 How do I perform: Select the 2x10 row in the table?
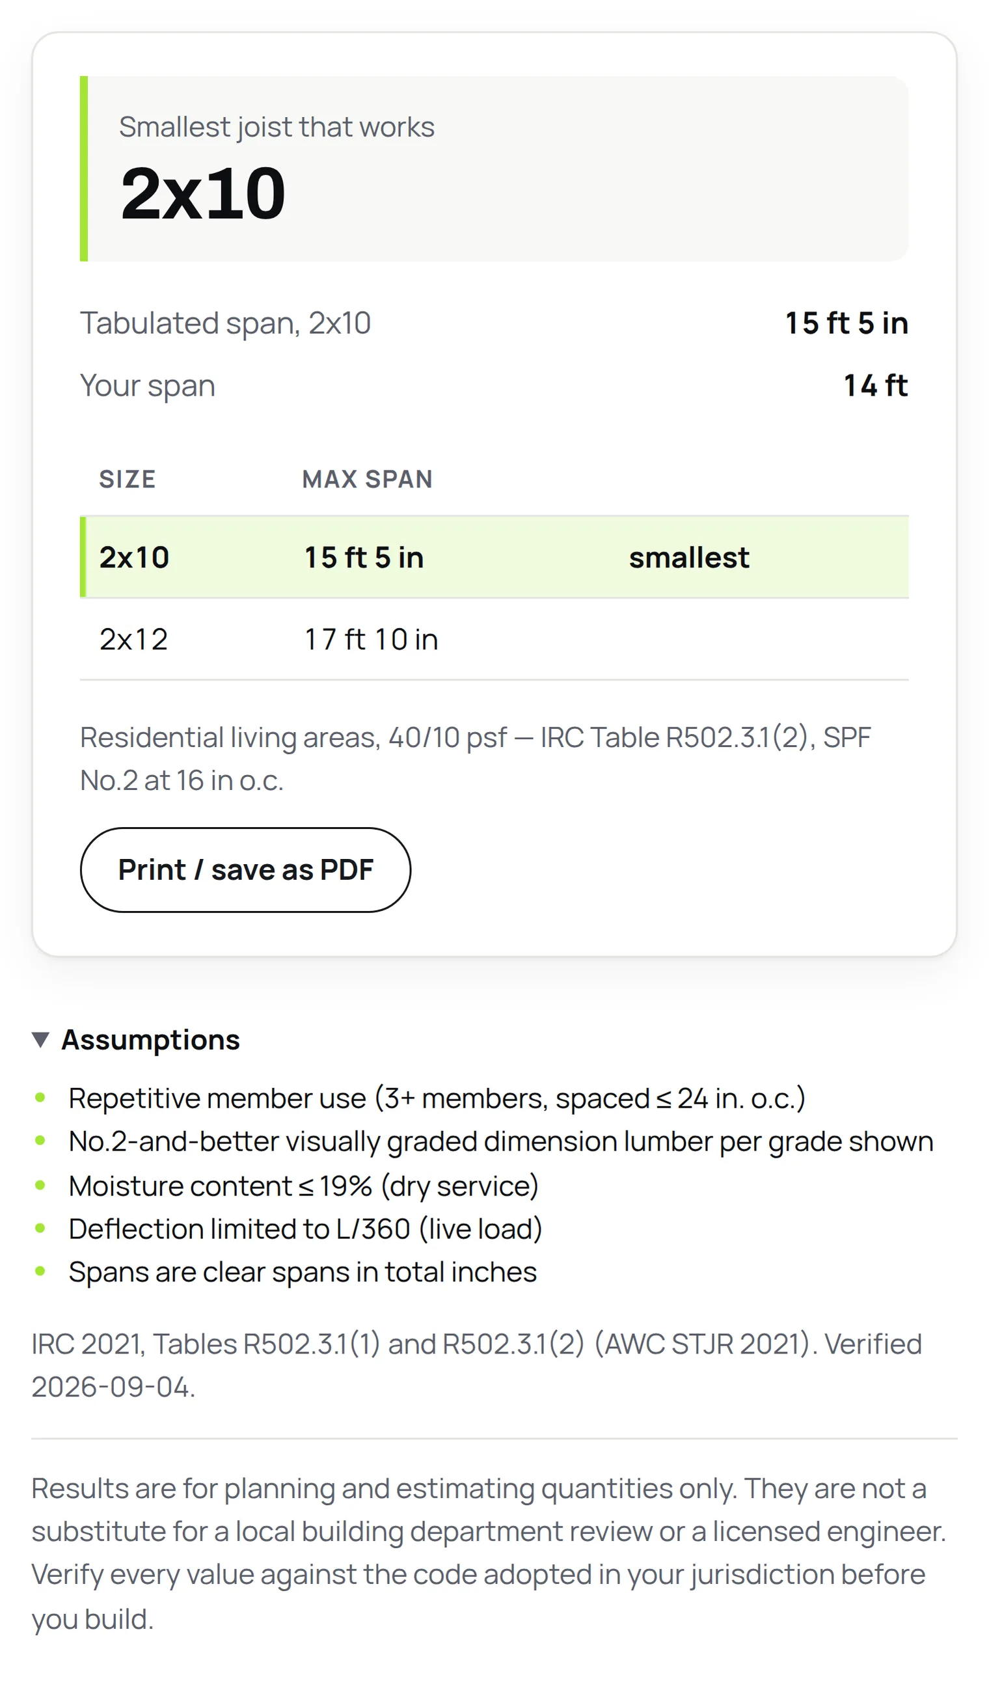(494, 557)
